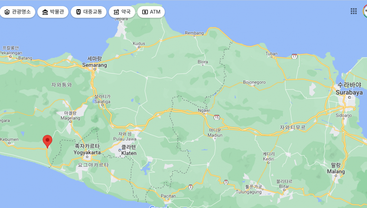
Task: Filter map by 관광명소 (attractions) chip
Action: [18, 12]
